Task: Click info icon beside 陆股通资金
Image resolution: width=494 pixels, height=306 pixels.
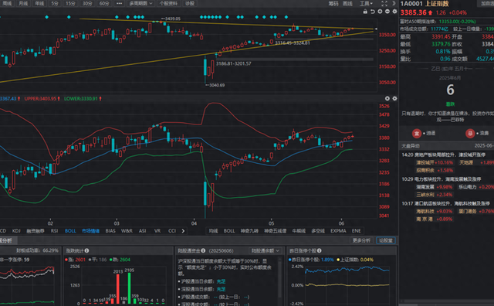Action: [203, 250]
